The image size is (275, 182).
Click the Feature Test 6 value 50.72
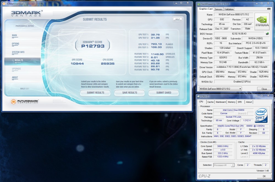[x=155, y=70]
